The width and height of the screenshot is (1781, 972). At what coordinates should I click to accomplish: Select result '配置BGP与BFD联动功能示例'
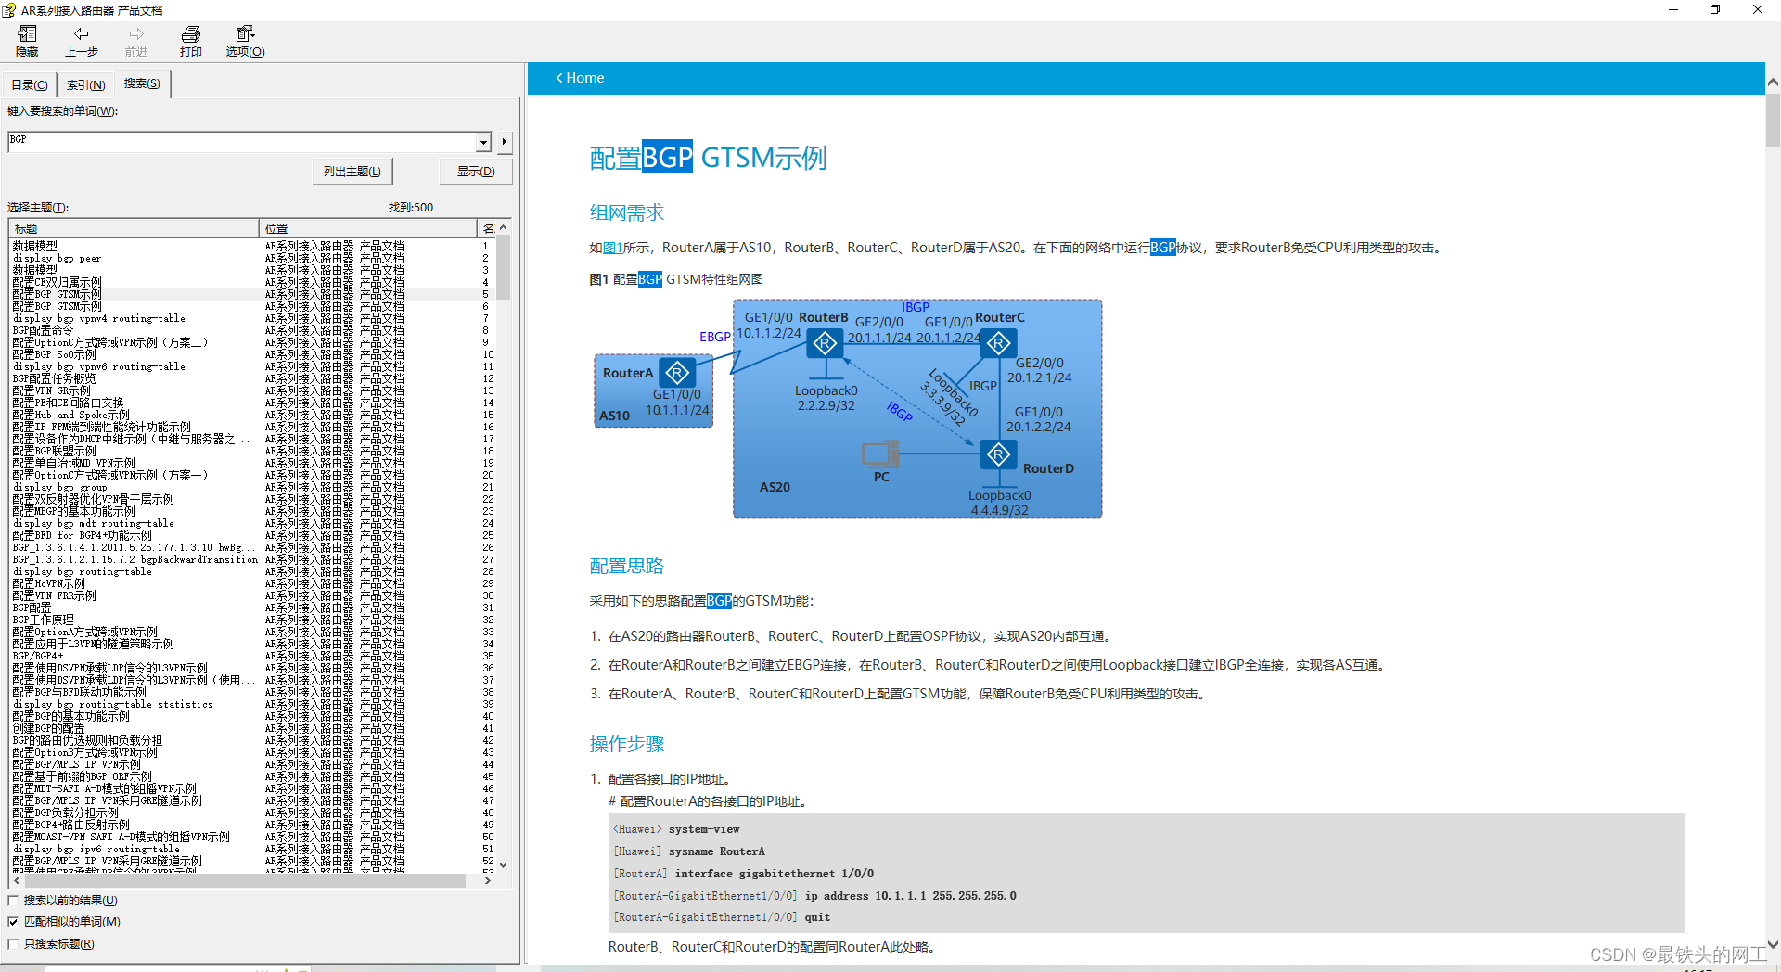tap(80, 693)
